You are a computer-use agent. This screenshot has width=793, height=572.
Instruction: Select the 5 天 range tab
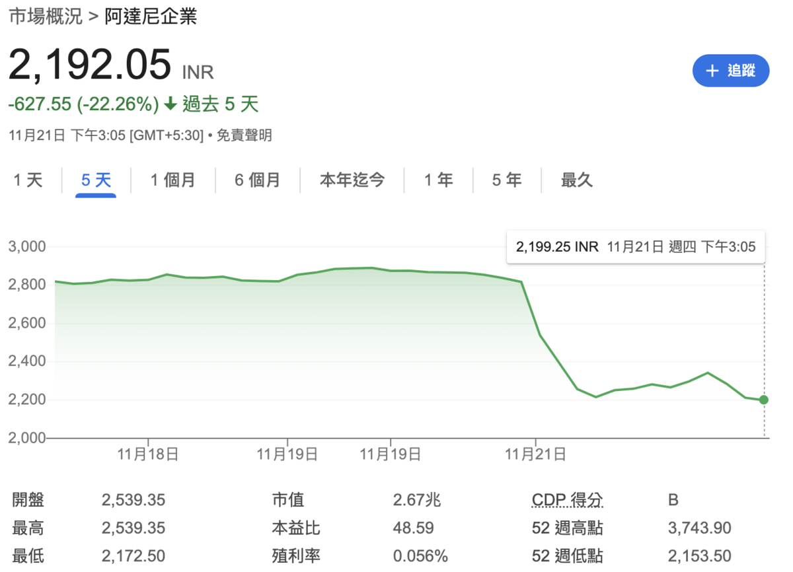tap(96, 180)
